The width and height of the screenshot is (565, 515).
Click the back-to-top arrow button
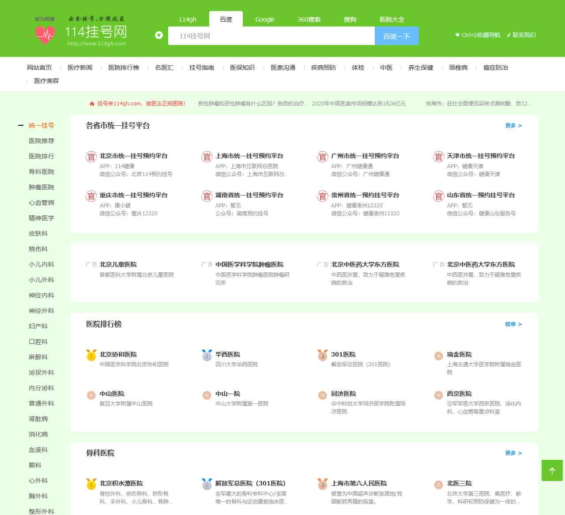552,470
